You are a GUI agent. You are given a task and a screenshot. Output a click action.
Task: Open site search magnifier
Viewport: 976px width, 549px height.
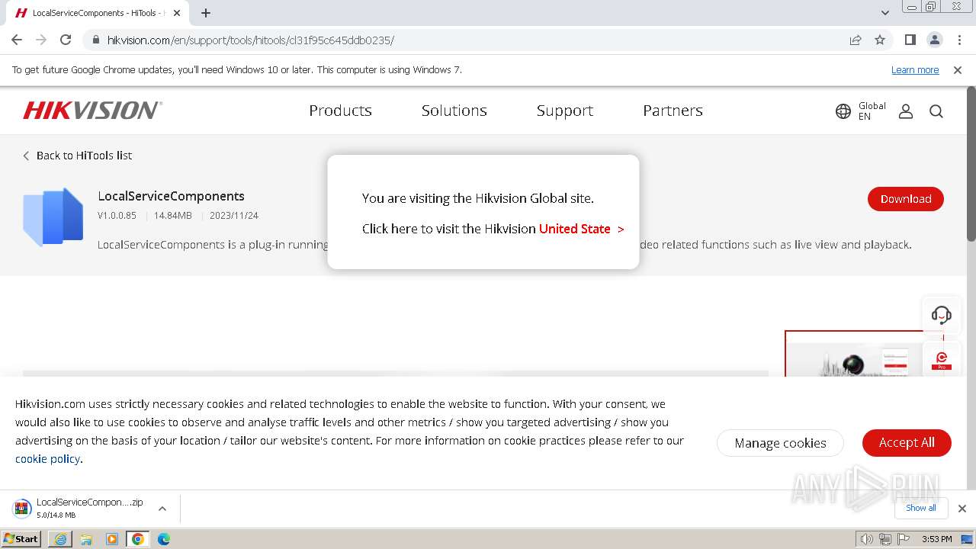click(x=936, y=111)
